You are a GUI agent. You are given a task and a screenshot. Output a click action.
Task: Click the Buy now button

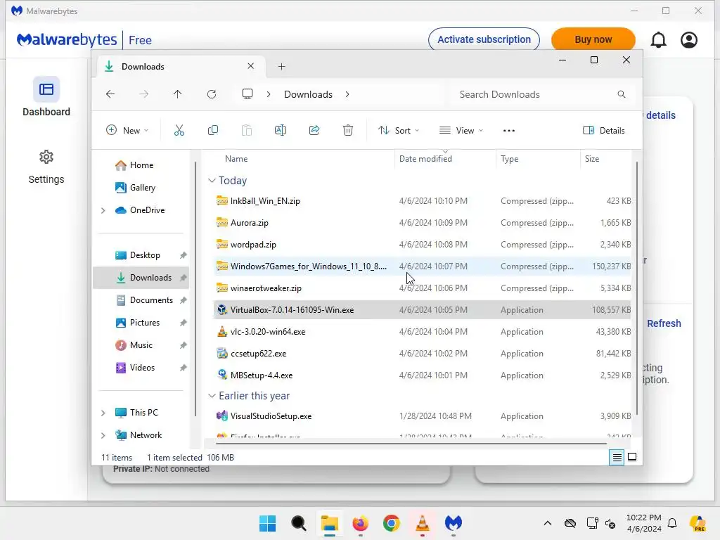(x=593, y=39)
